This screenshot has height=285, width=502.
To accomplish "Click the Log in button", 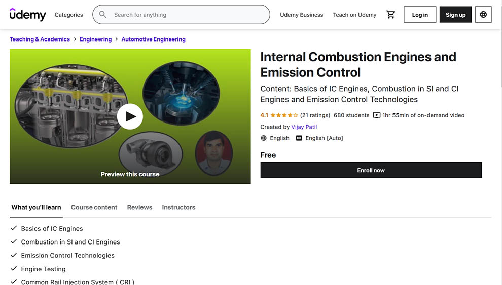I will [x=420, y=15].
